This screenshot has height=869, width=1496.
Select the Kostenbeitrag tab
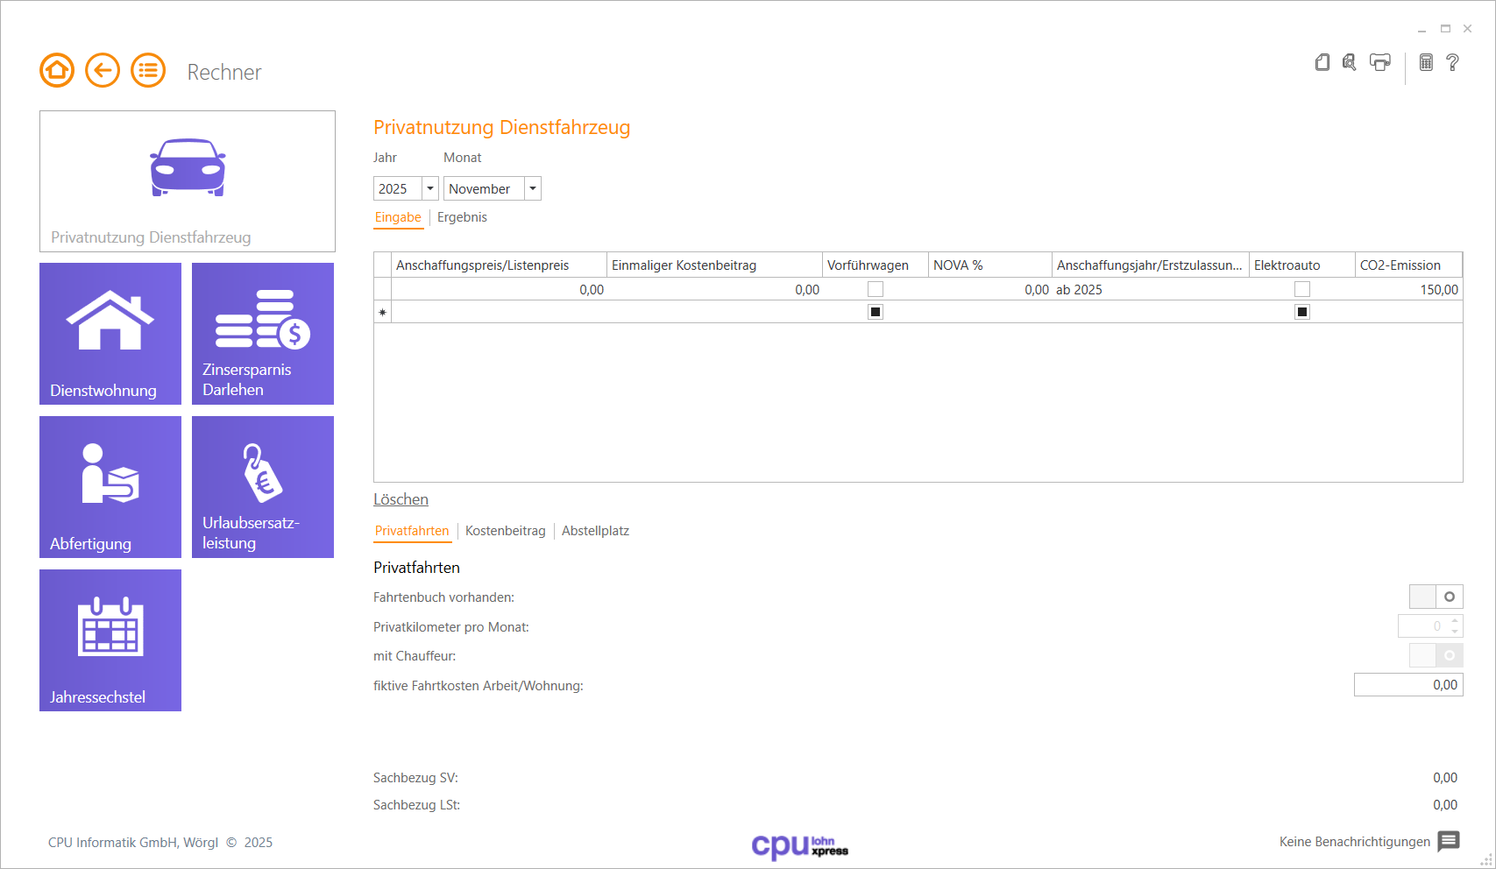(x=505, y=531)
